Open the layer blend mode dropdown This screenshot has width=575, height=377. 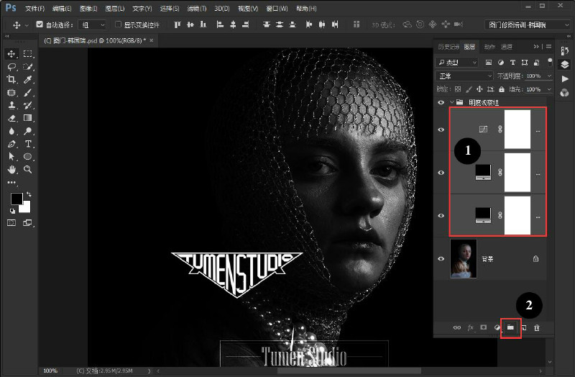[464, 76]
